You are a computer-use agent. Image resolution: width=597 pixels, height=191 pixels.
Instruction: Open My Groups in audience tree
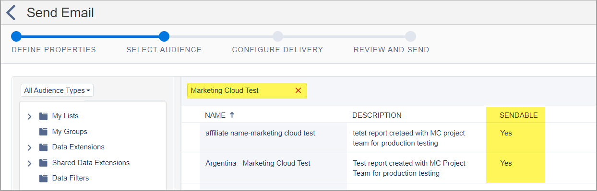(x=70, y=132)
